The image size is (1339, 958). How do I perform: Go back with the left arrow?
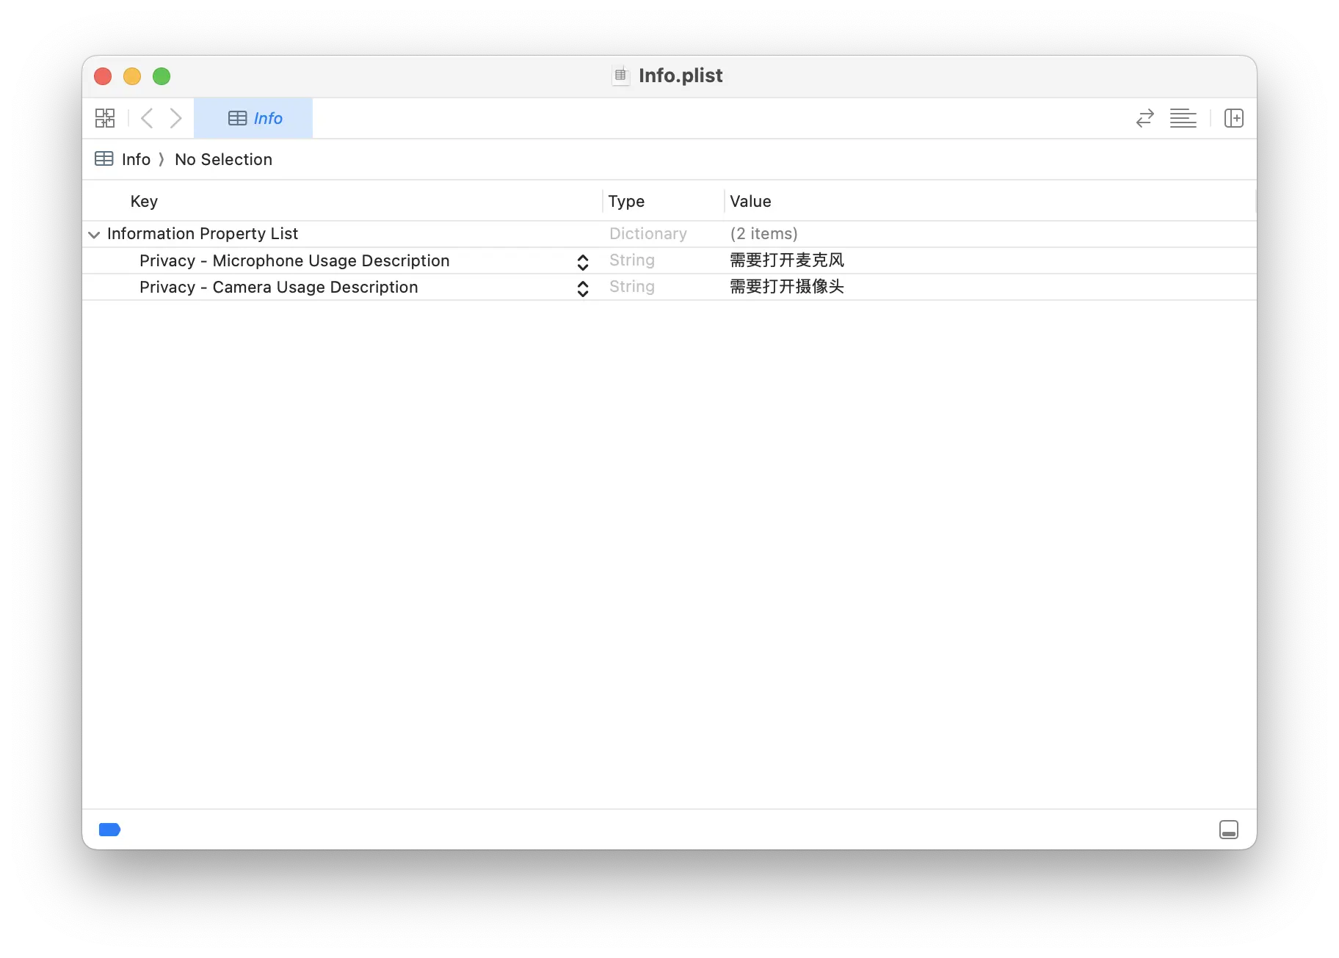point(147,118)
